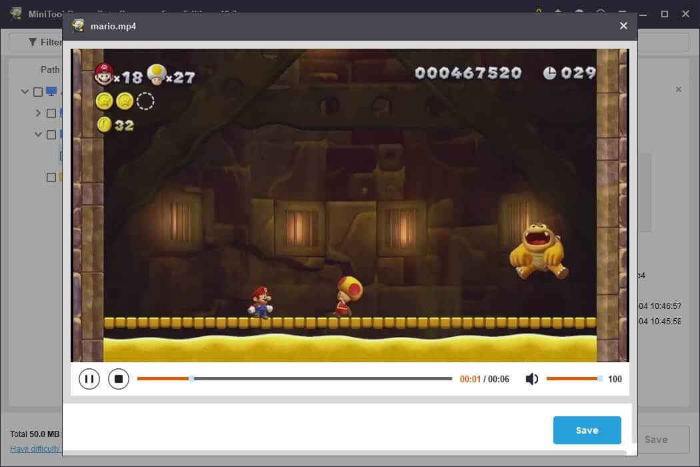The height and width of the screenshot is (467, 700).
Task: Click the MiniTool icon on the preview dialog
Action: pyautogui.click(x=77, y=26)
